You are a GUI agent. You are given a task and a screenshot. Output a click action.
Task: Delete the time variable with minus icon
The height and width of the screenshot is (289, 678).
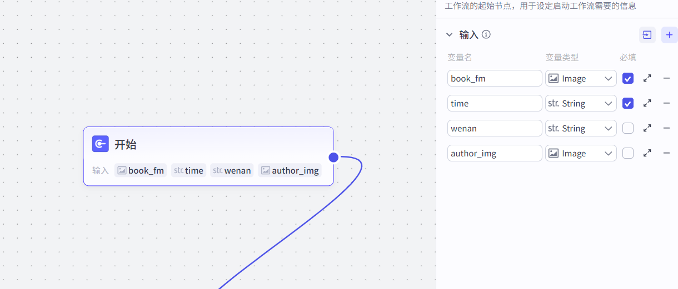pyautogui.click(x=666, y=103)
